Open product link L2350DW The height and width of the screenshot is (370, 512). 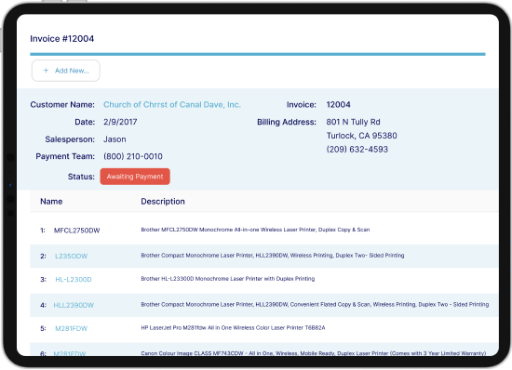(71, 257)
